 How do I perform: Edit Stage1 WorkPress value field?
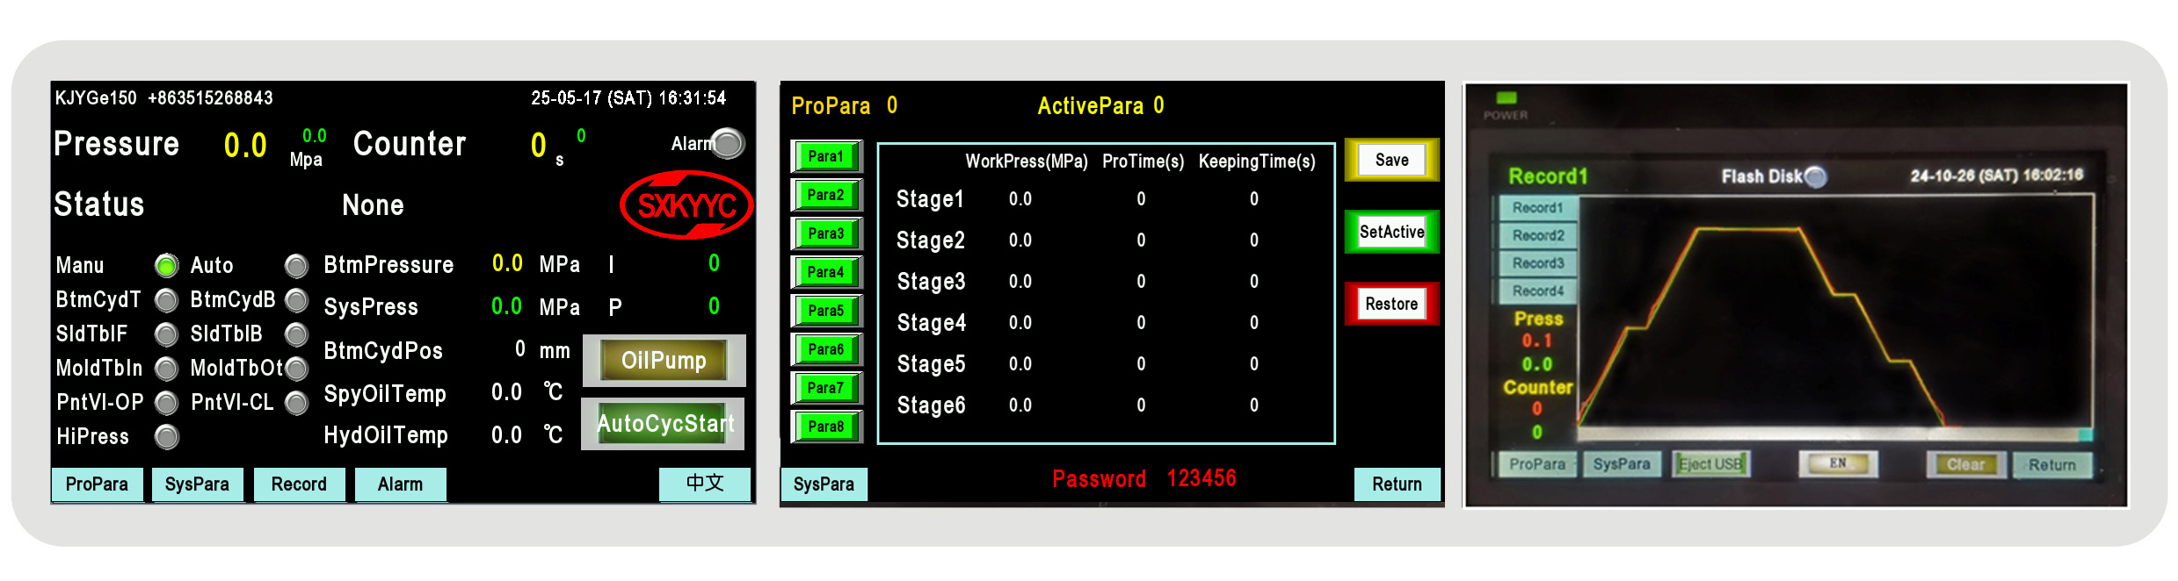pyautogui.click(x=1020, y=199)
